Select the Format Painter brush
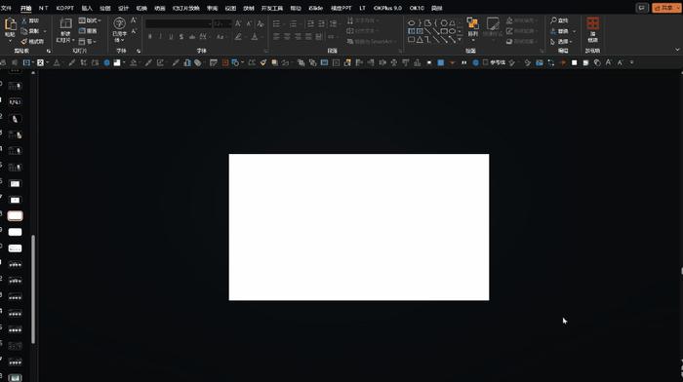The width and height of the screenshot is (683, 382). click(24, 41)
